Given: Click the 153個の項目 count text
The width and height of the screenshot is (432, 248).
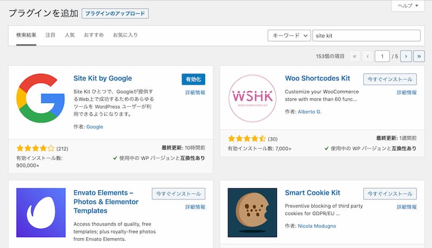Looking at the screenshot, I should coord(330,57).
